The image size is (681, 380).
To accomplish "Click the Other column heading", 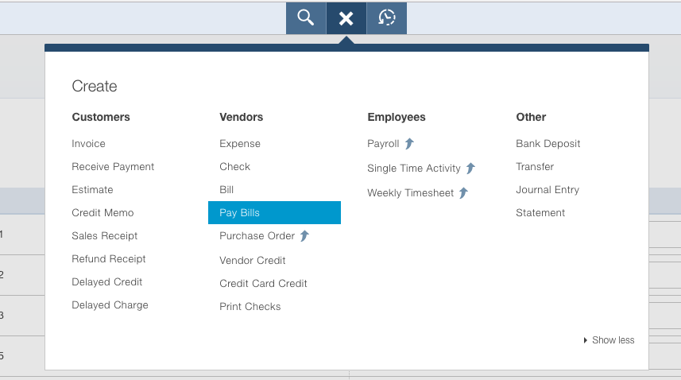I will coord(531,117).
